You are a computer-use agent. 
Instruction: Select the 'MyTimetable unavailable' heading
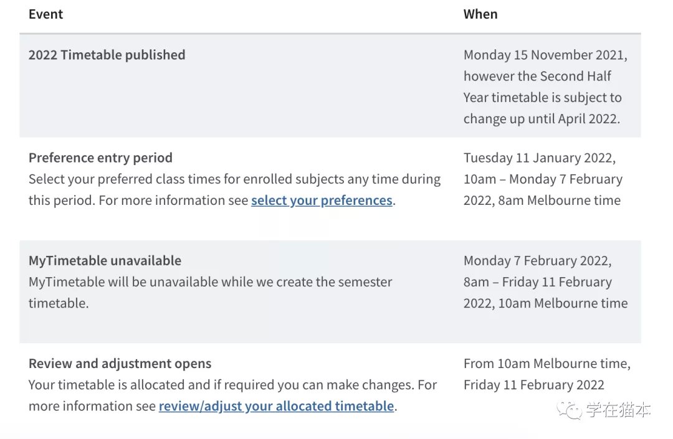(x=105, y=261)
